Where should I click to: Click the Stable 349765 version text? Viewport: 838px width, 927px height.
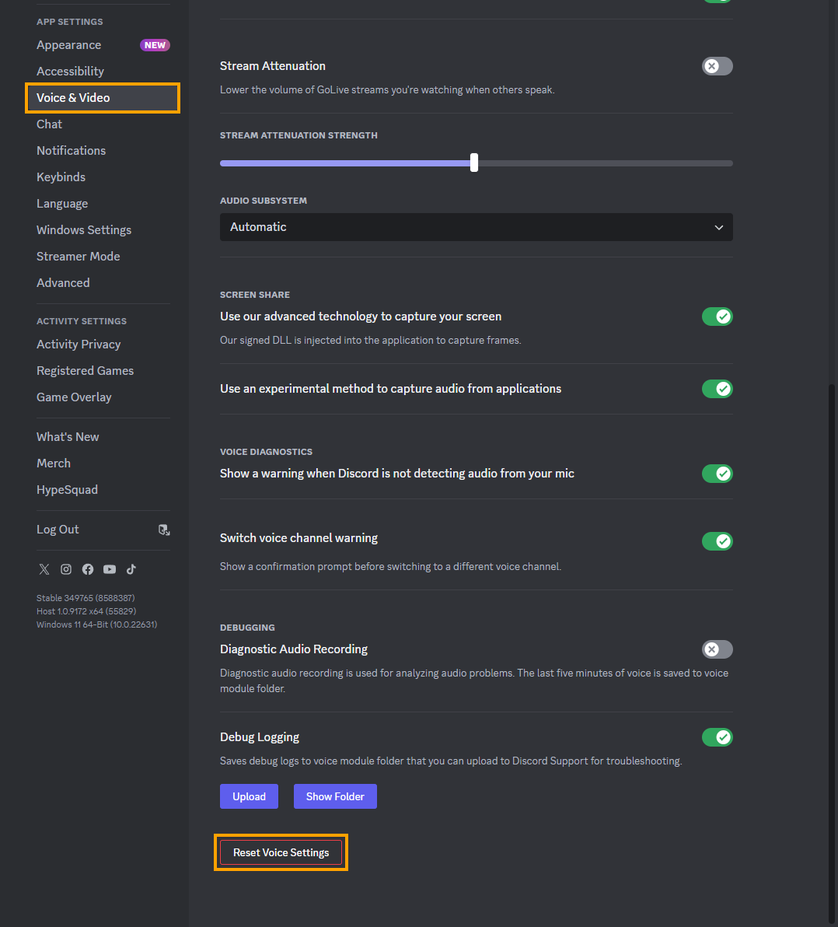click(86, 598)
